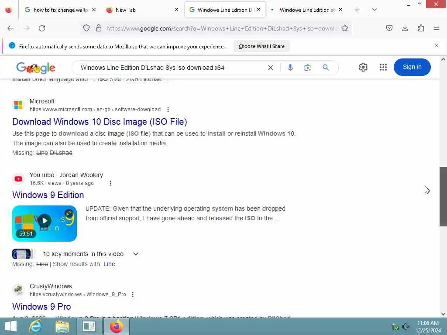Click the Google doodle logo

36,68
